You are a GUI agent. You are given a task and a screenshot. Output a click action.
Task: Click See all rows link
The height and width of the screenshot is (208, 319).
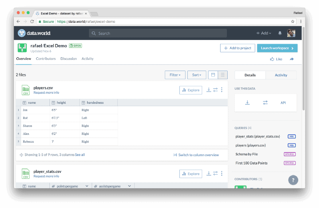coord(80,155)
